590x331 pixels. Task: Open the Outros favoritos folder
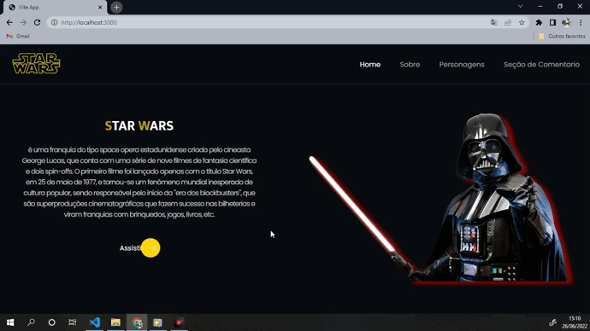point(562,36)
